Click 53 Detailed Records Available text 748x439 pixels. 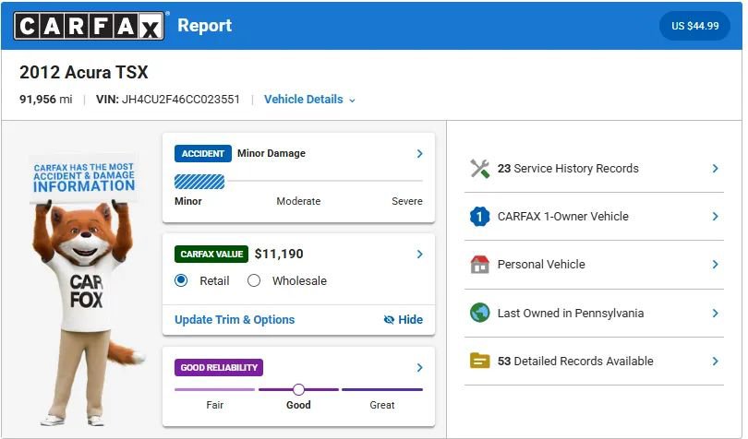[x=575, y=362]
